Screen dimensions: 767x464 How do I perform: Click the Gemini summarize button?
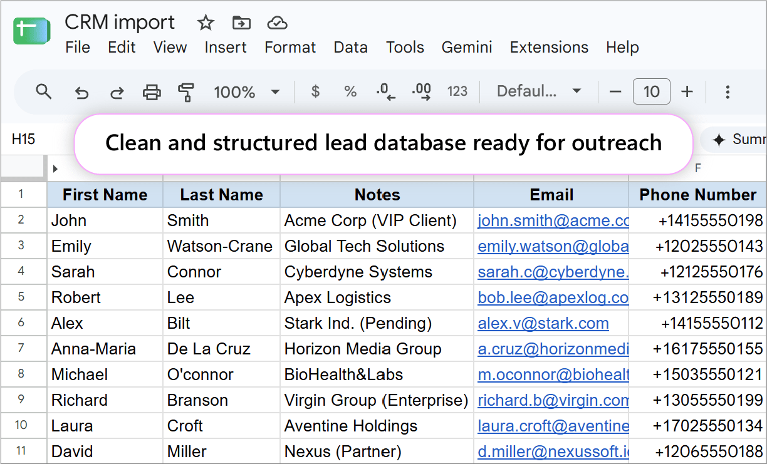[733, 139]
